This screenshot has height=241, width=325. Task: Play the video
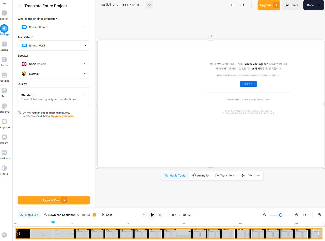152,215
